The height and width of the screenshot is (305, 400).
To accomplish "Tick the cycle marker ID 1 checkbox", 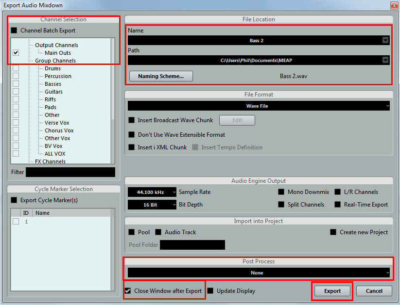I will pyautogui.click(x=16, y=221).
